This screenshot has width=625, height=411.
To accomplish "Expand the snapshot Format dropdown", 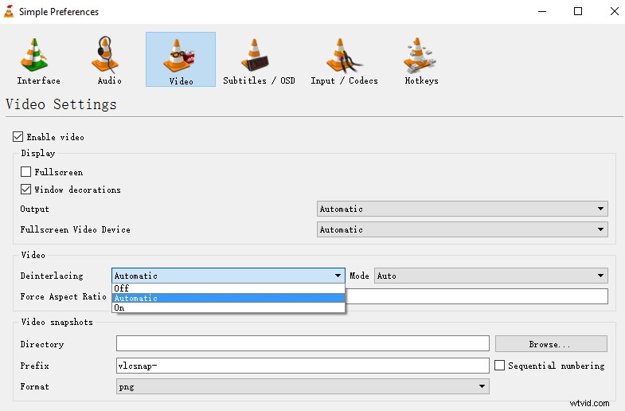I will [303, 386].
